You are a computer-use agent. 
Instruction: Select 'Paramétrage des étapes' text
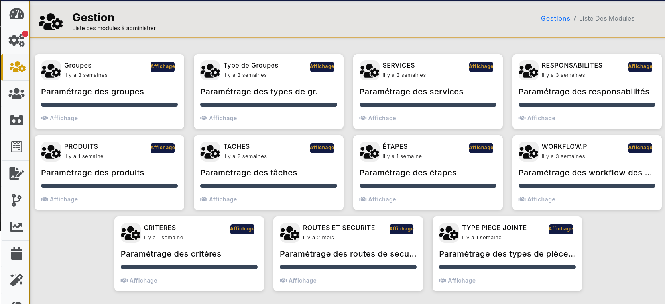coord(408,173)
